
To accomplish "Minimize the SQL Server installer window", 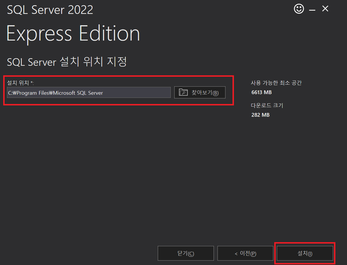I will 312,10.
